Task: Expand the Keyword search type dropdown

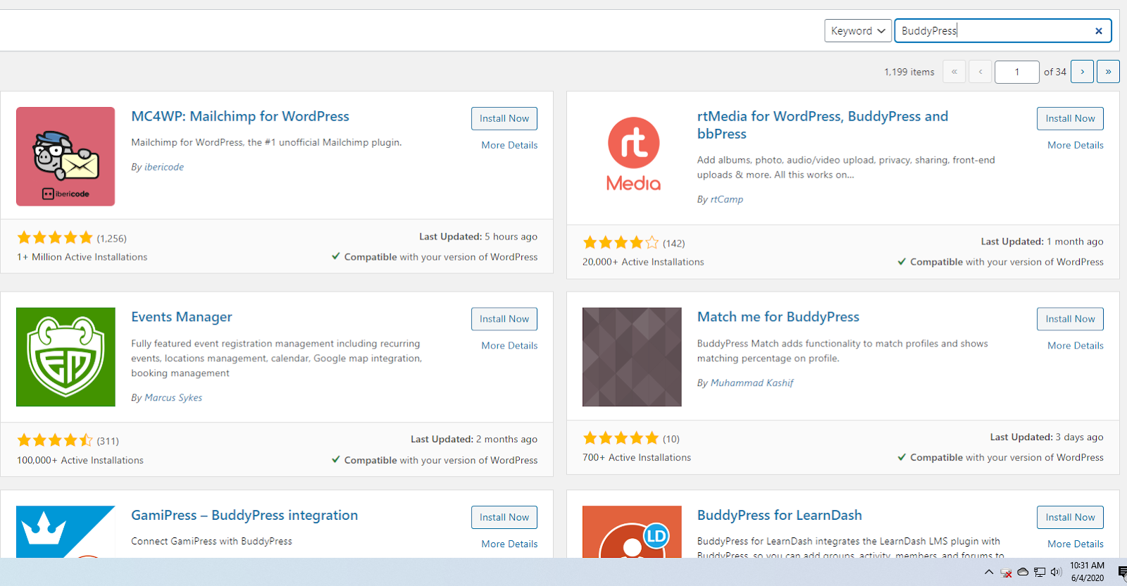Action: 858,31
